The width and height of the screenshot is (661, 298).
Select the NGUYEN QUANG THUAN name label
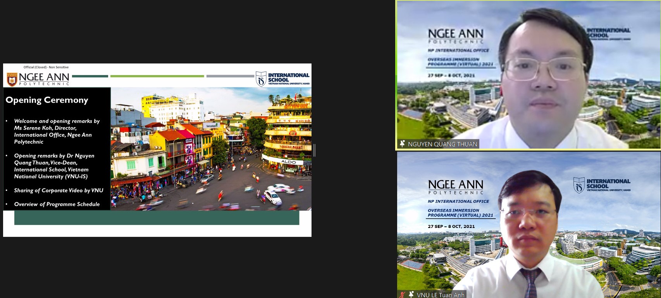click(442, 144)
